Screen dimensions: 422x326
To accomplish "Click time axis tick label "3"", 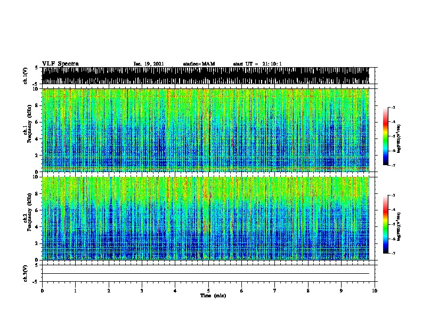I will pyautogui.click(x=142, y=291).
